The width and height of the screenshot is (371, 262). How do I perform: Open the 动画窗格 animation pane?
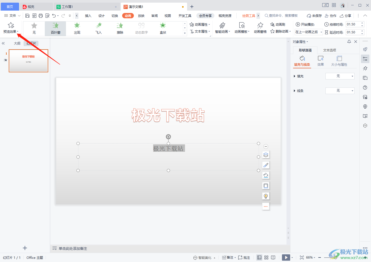pyautogui.click(x=260, y=28)
